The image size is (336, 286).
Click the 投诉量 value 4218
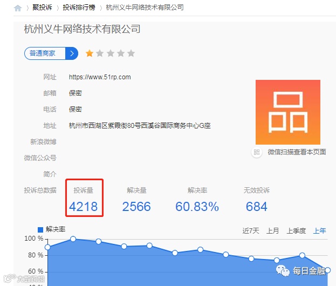point(84,207)
